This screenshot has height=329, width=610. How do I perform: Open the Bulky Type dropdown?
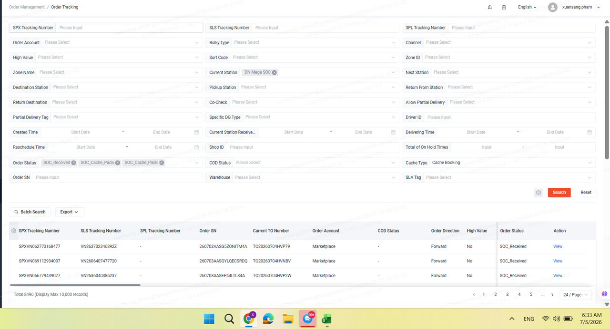point(302,42)
